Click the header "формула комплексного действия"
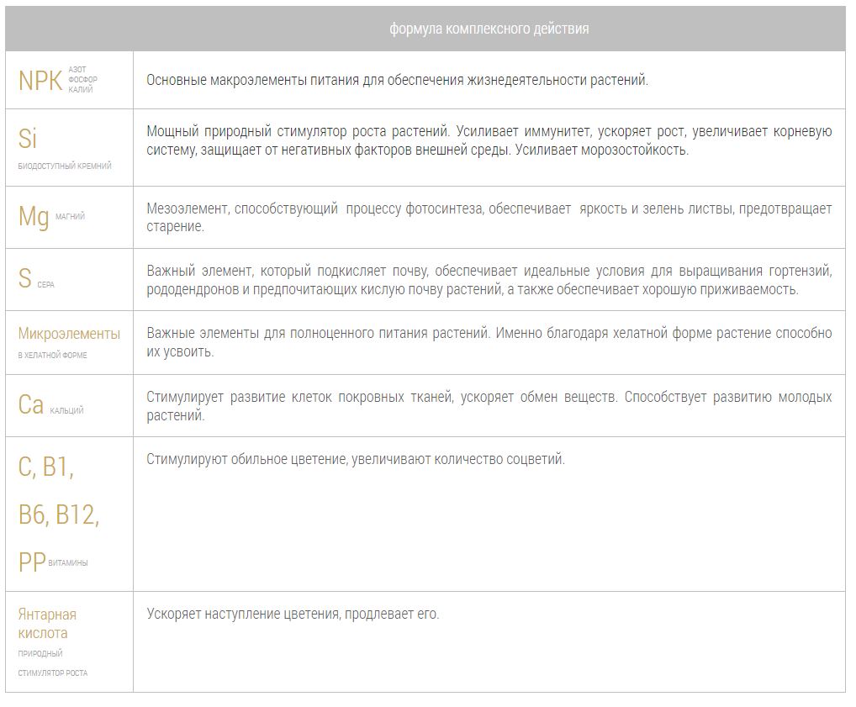 pyautogui.click(x=489, y=29)
